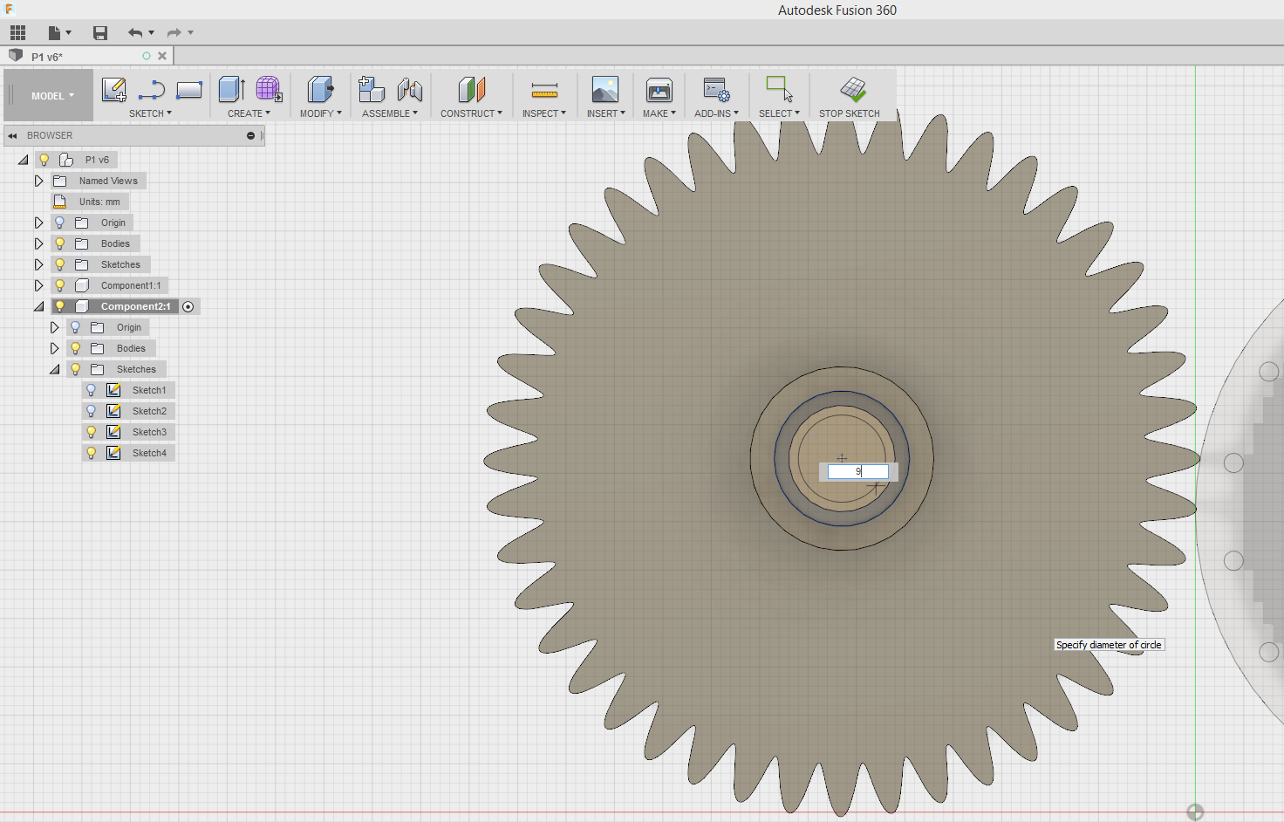
Task: Expand the top-level Bodies folder
Action: (38, 243)
